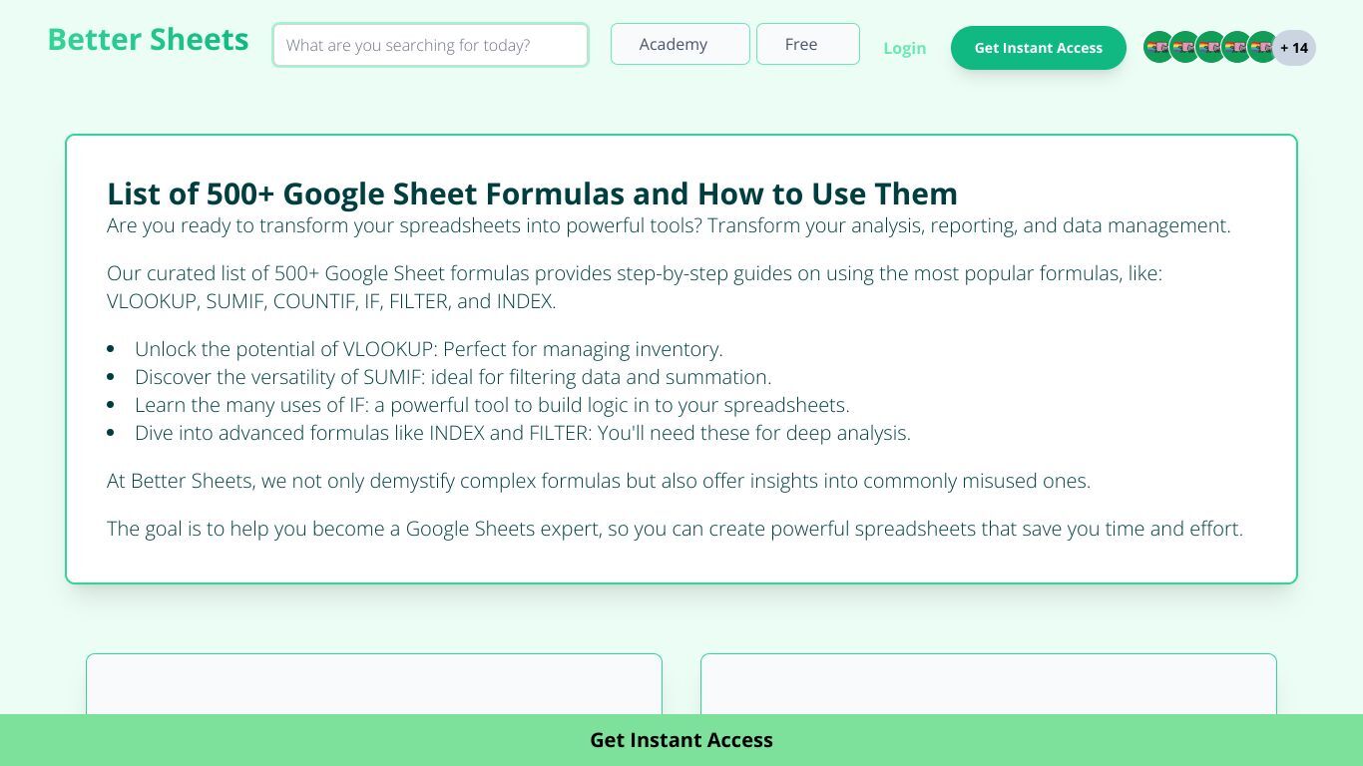Click the Login link

904,48
